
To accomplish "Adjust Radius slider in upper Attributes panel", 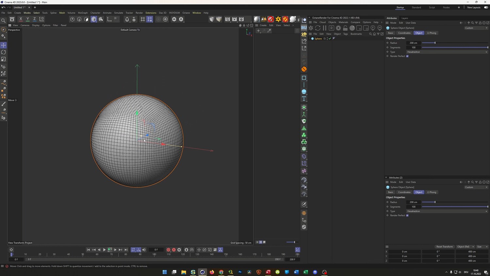I will (455, 43).
